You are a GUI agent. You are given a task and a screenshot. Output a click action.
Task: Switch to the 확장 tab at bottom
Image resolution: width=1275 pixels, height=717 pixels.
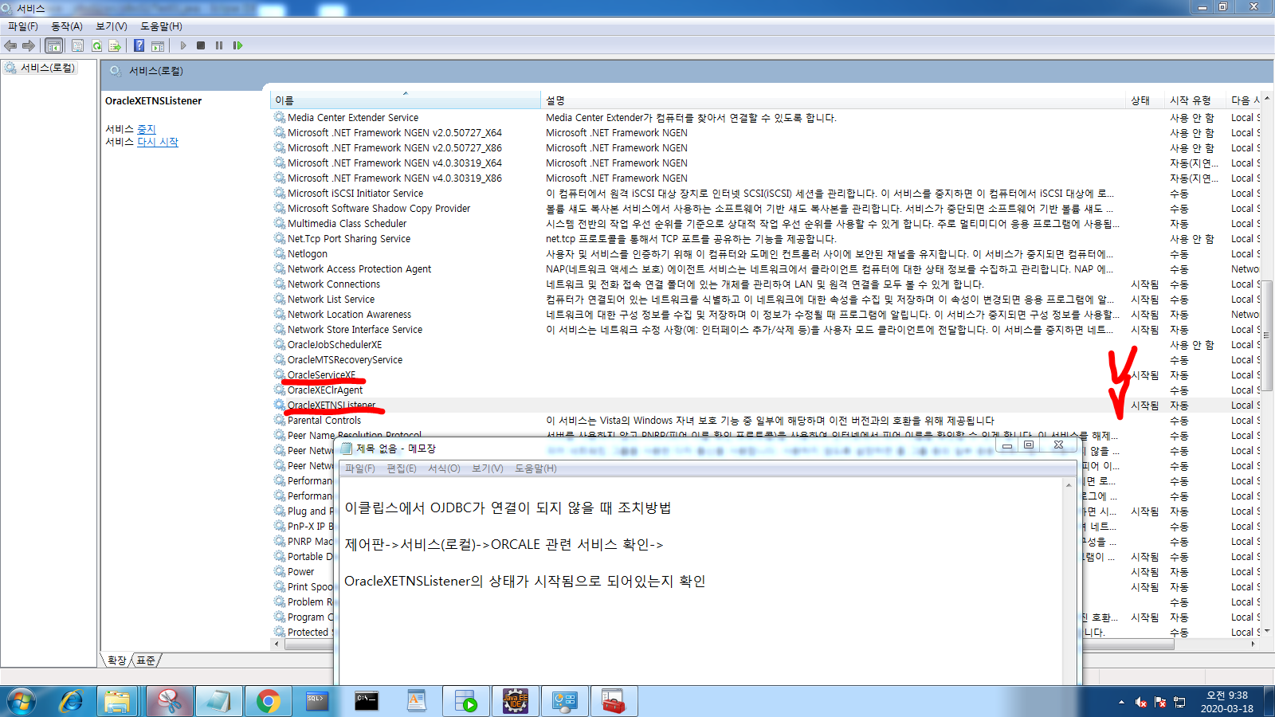pyautogui.click(x=117, y=660)
